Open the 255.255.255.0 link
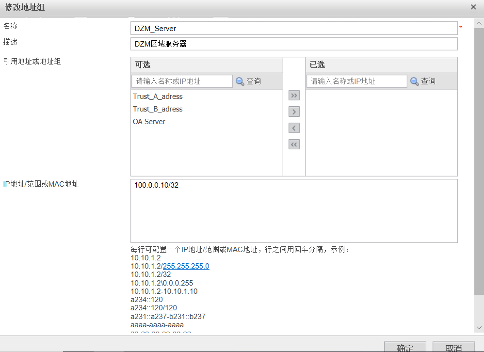 (x=186, y=266)
